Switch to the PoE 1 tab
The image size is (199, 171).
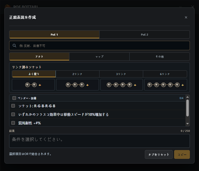(54, 34)
